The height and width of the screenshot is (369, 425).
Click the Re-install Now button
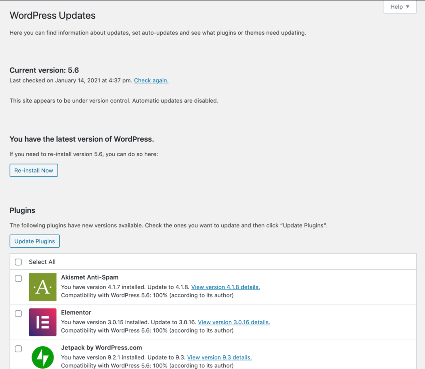point(34,170)
